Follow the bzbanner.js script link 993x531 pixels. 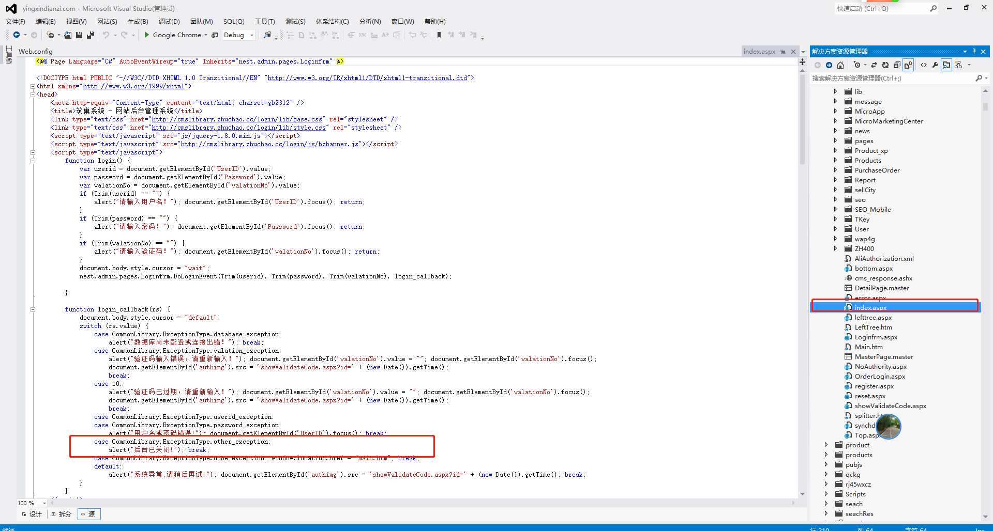pos(269,144)
